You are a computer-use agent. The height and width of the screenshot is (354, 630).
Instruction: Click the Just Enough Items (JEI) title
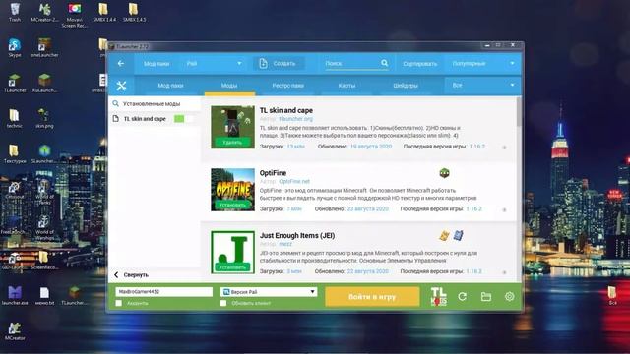pos(297,236)
